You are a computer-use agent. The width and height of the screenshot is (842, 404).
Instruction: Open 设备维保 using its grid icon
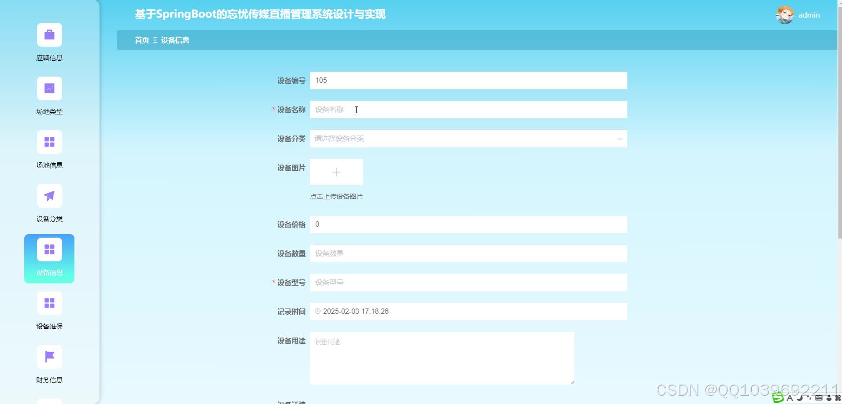[x=49, y=303]
